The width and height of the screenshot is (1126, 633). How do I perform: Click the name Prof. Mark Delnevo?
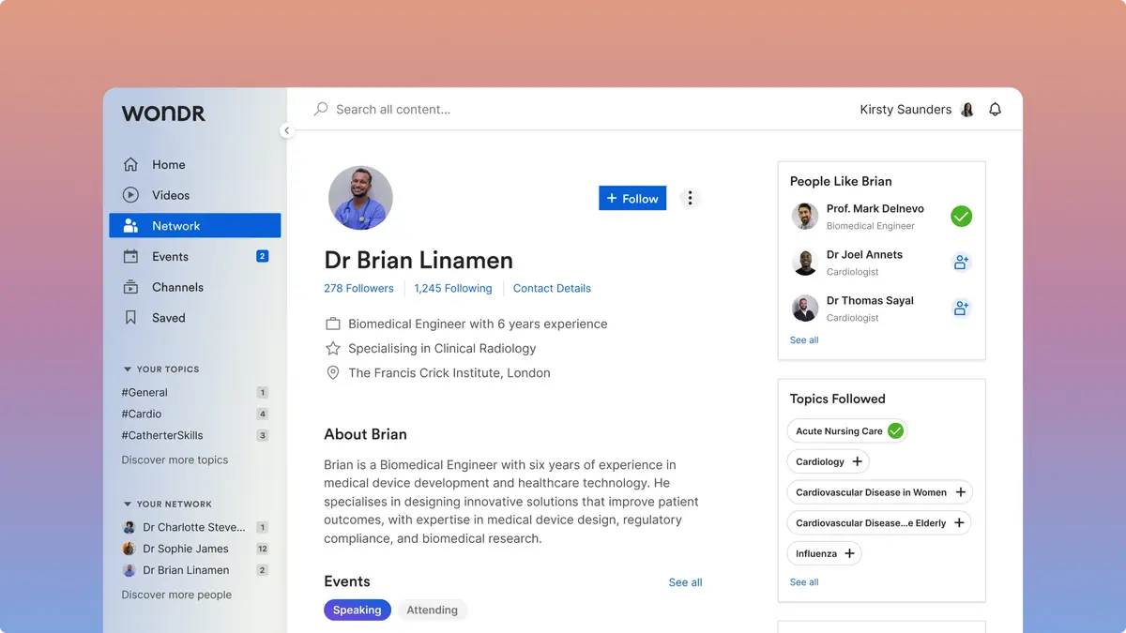pos(875,208)
